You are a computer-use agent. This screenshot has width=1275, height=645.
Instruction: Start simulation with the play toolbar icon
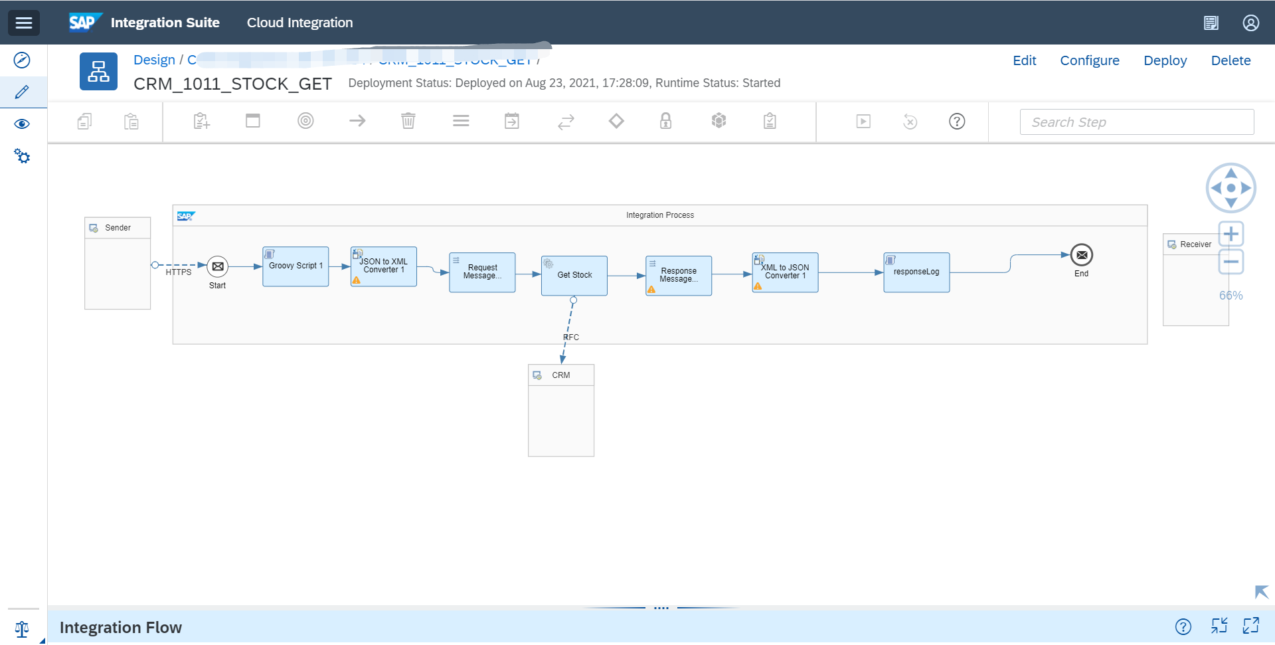(863, 122)
